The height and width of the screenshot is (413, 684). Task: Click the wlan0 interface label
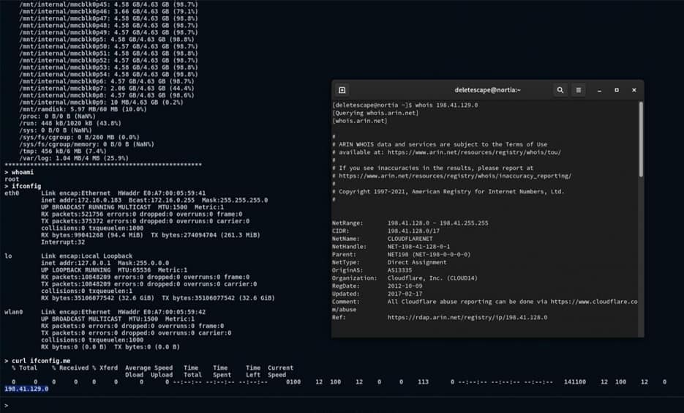pyautogui.click(x=14, y=313)
